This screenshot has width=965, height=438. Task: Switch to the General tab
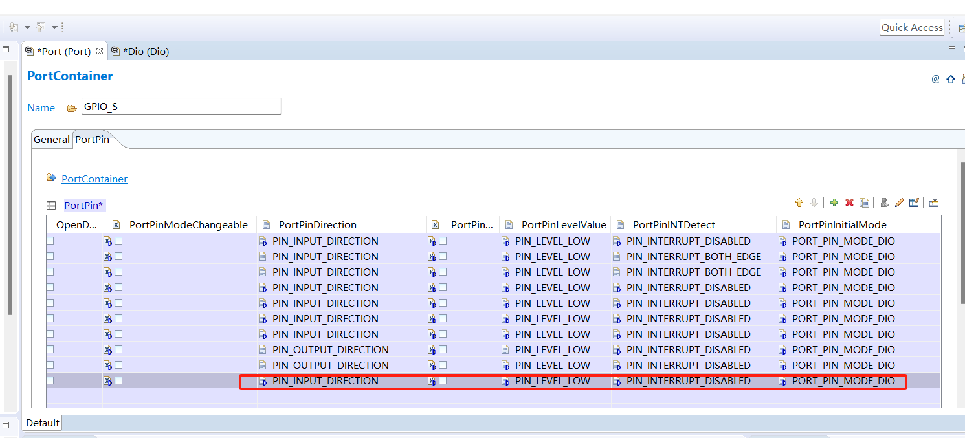52,139
